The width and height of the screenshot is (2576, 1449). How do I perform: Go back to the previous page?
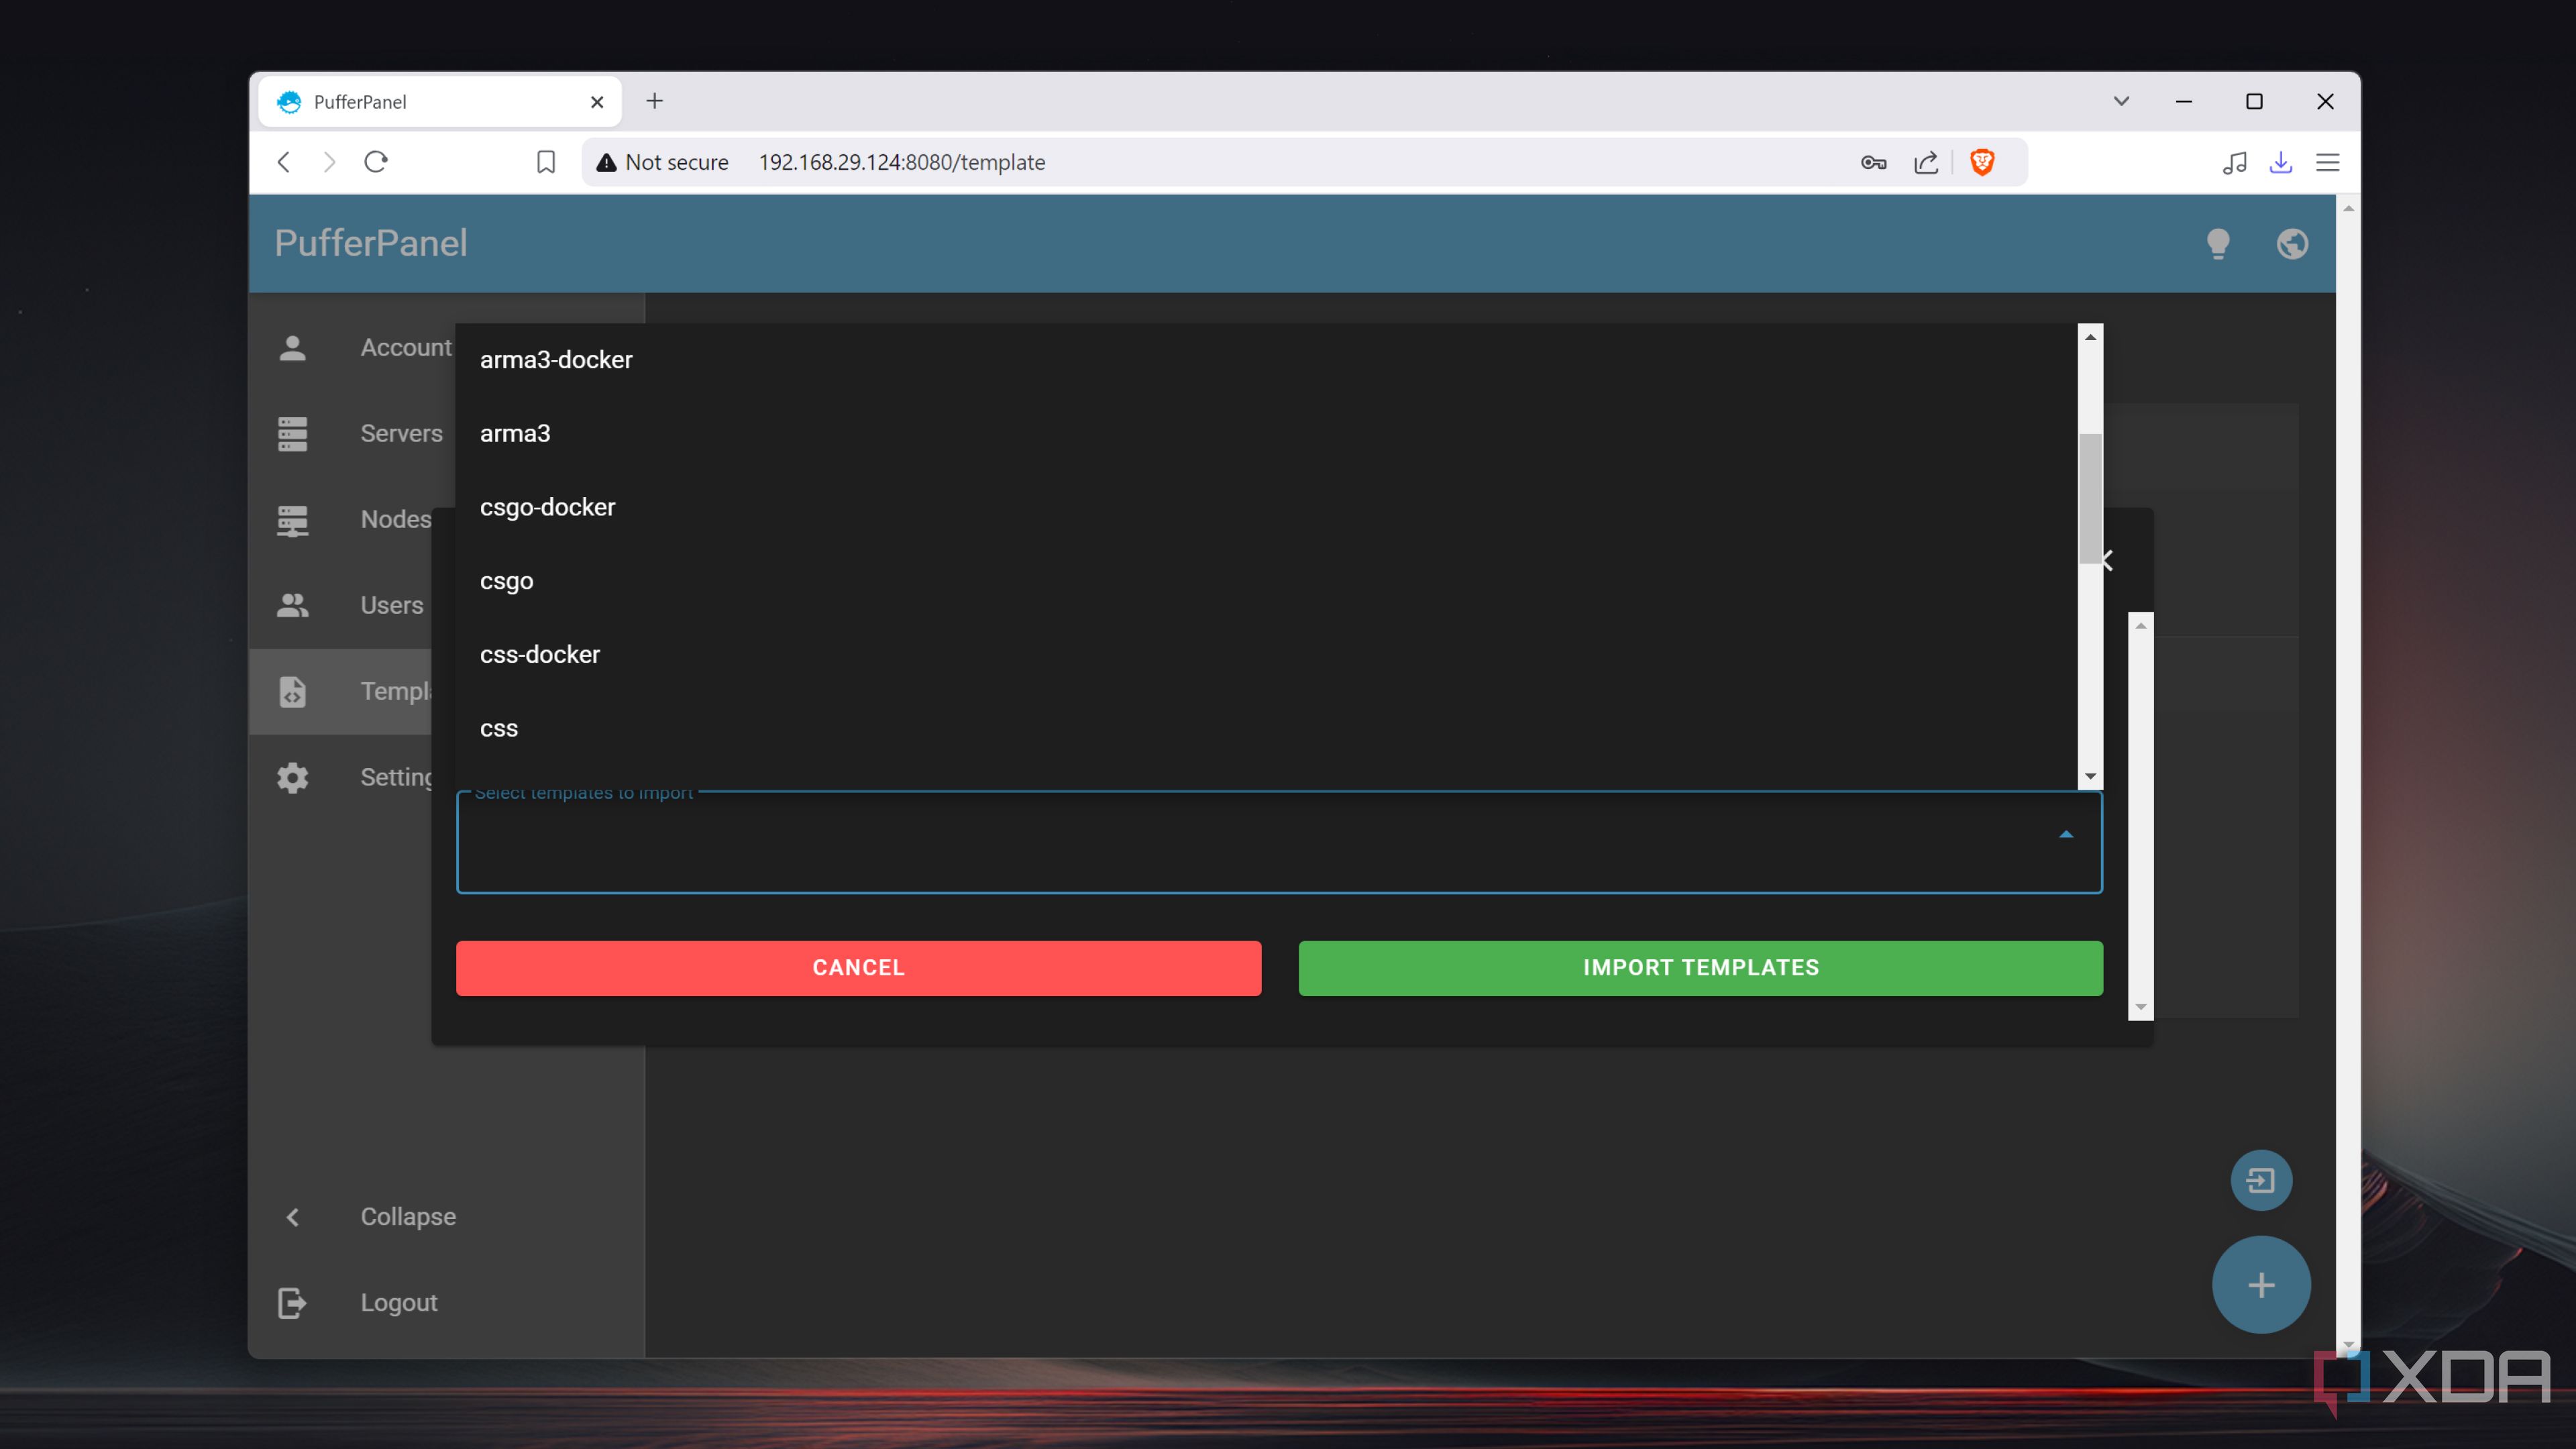(284, 162)
